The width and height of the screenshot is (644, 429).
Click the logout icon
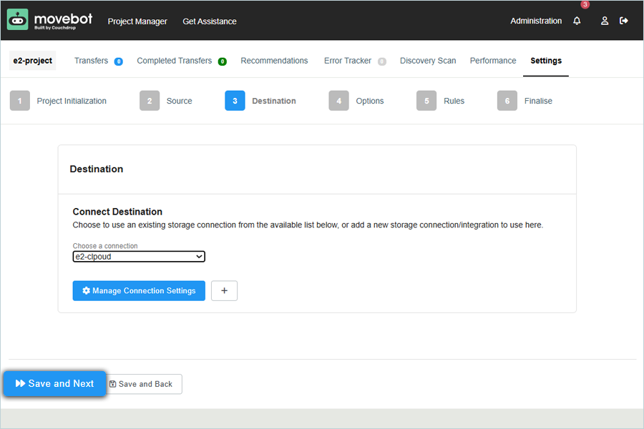(x=624, y=21)
